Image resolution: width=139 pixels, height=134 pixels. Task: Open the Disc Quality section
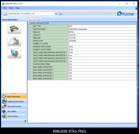tap(14, 111)
